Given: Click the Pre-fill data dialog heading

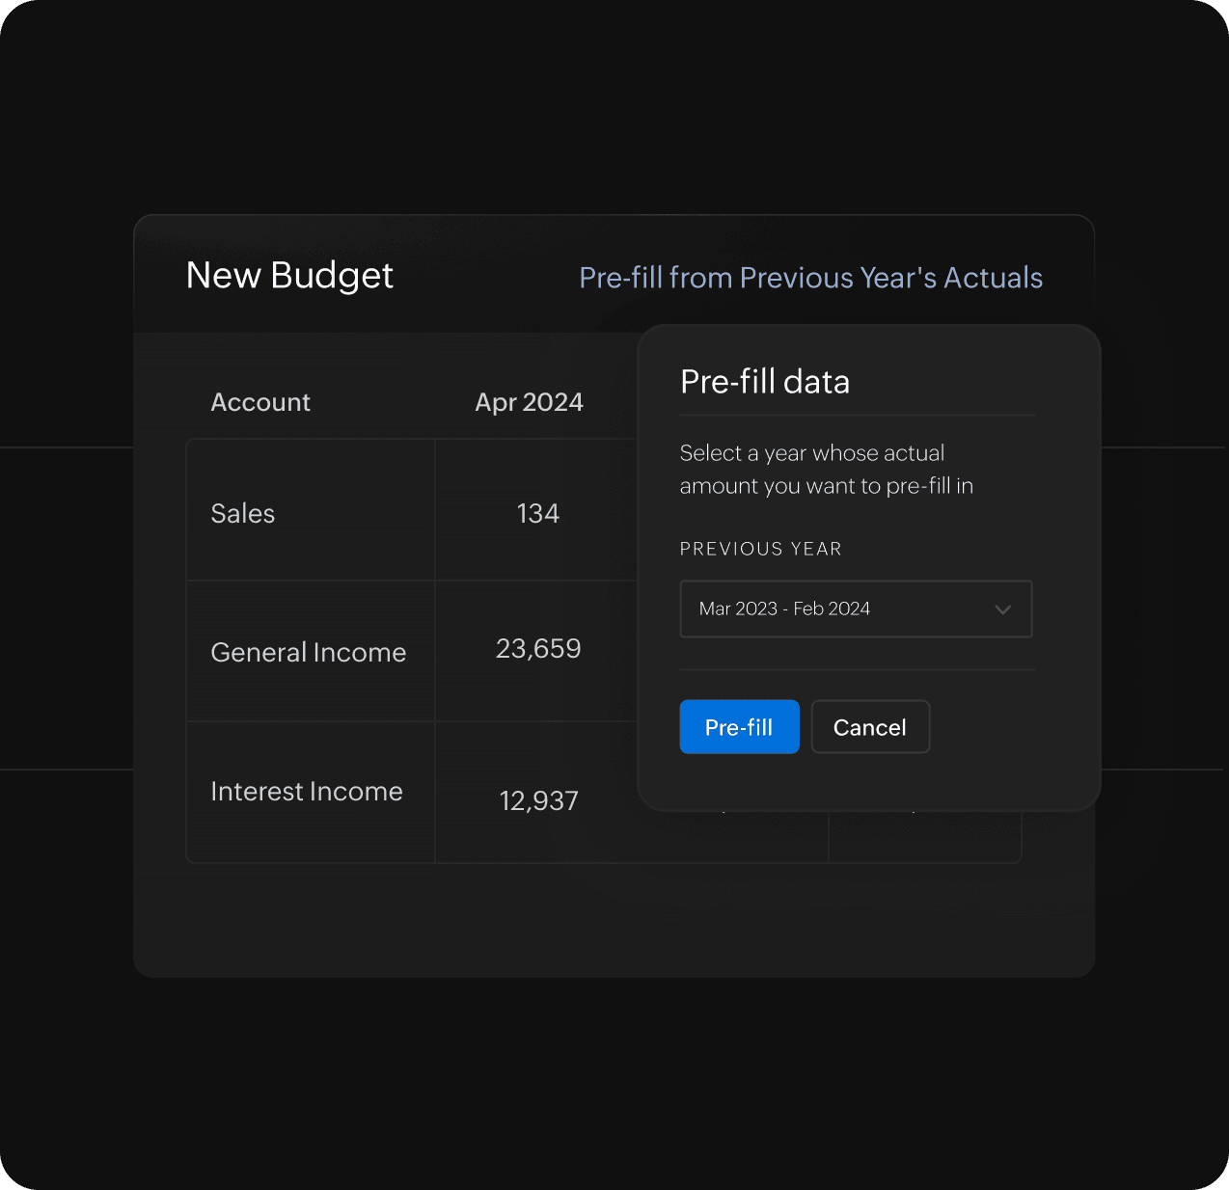Looking at the screenshot, I should pos(765,382).
